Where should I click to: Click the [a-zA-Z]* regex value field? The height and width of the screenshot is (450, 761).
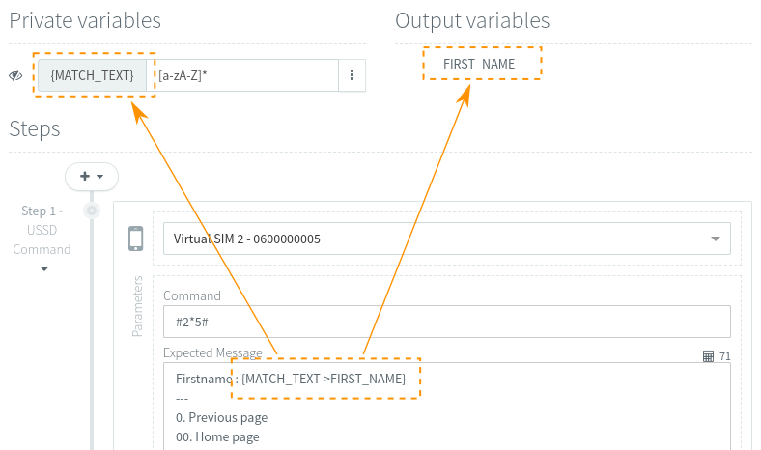tap(245, 75)
